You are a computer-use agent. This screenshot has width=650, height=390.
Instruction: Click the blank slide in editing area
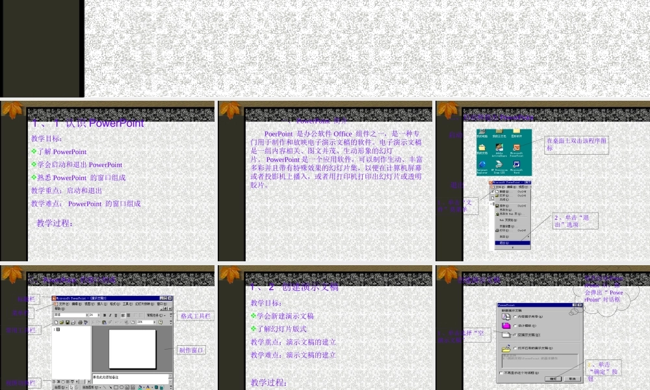132,349
